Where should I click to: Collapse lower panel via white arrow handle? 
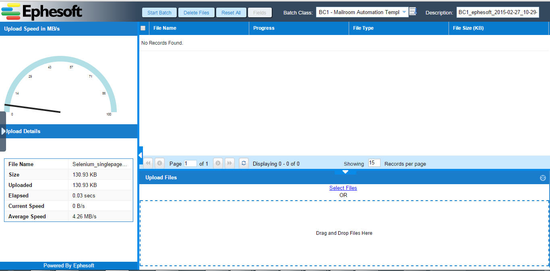click(x=345, y=172)
